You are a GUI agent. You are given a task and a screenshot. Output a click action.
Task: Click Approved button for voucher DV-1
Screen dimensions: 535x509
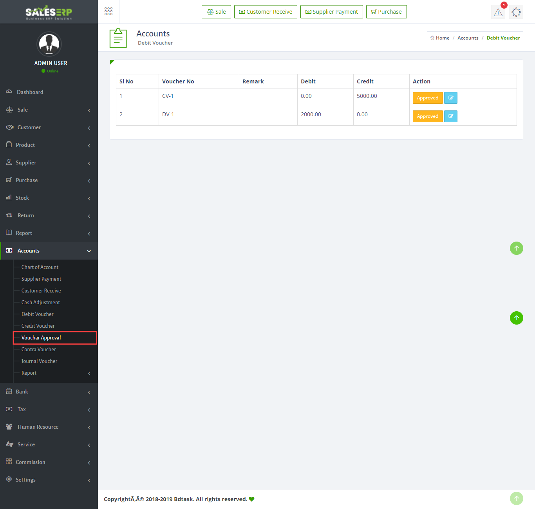[x=427, y=116]
